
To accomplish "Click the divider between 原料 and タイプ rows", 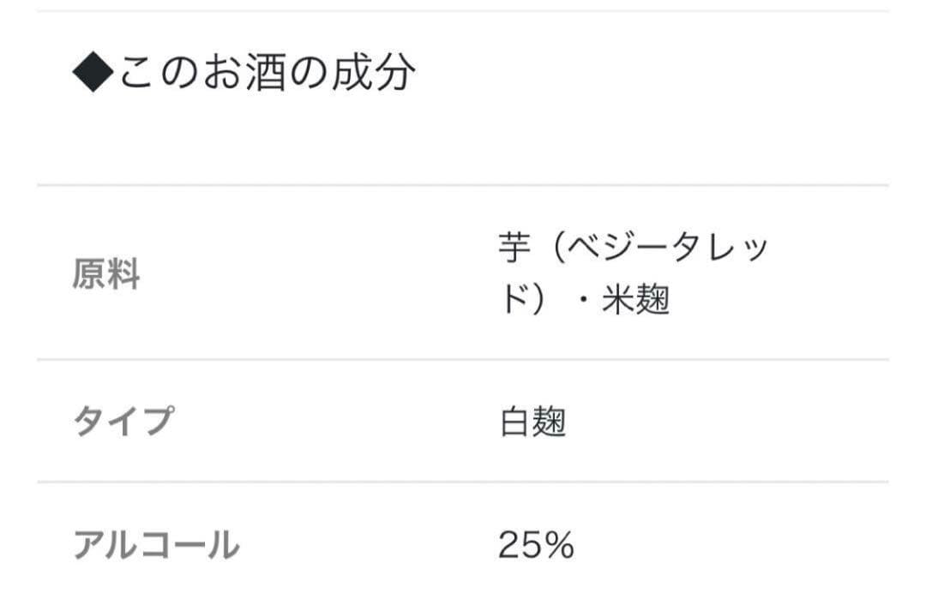I will pyautogui.click(x=463, y=360).
